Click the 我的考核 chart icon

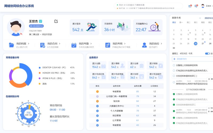pos(108,45)
